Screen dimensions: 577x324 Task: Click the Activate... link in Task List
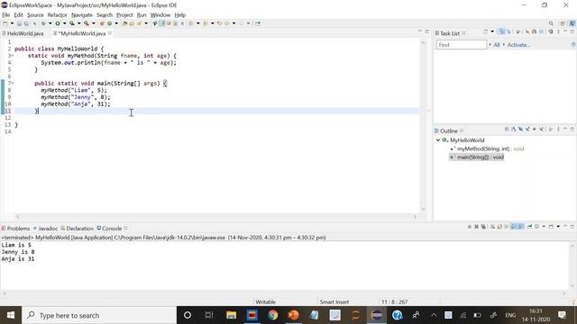tap(518, 45)
